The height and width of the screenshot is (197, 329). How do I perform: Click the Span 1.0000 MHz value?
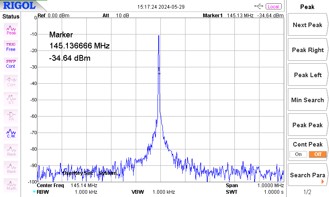(271, 185)
